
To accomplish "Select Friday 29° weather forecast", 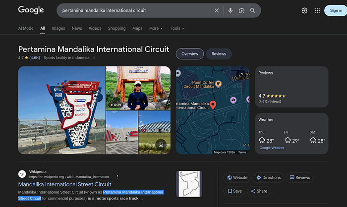I will tap(291, 137).
